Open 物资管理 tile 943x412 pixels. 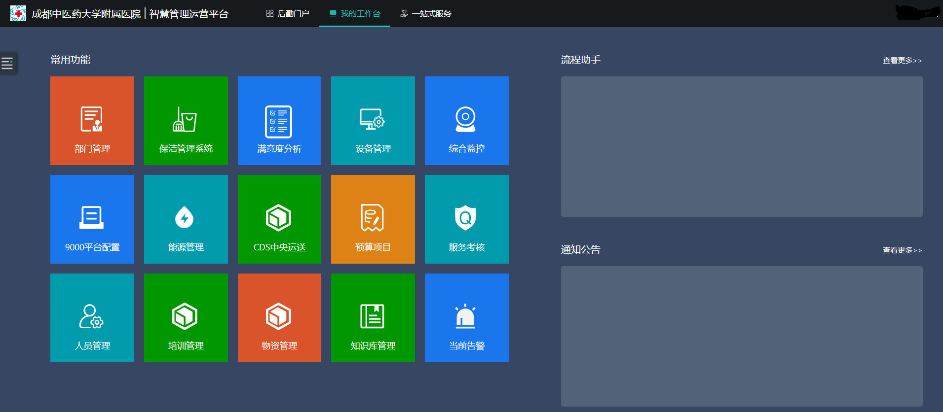coord(279,318)
